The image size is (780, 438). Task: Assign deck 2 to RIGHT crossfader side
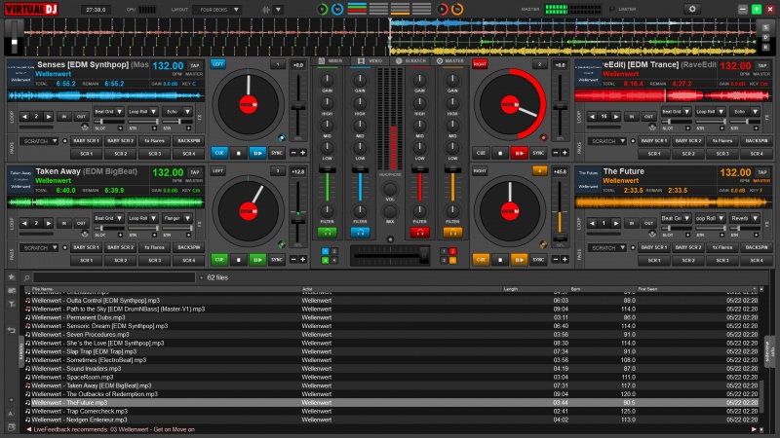tap(480, 64)
